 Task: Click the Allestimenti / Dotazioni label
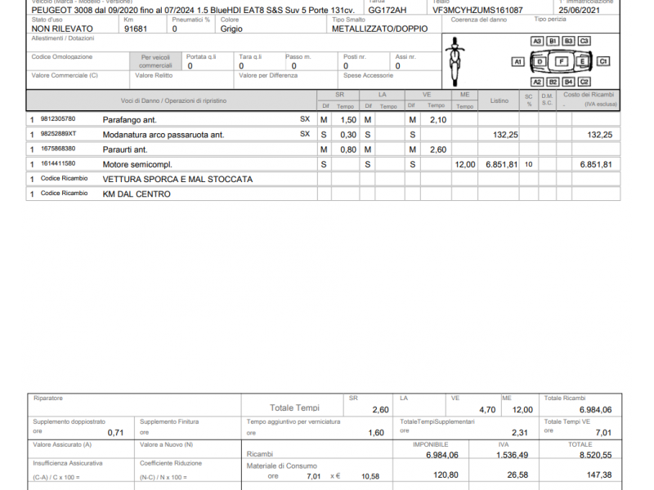[x=63, y=38]
